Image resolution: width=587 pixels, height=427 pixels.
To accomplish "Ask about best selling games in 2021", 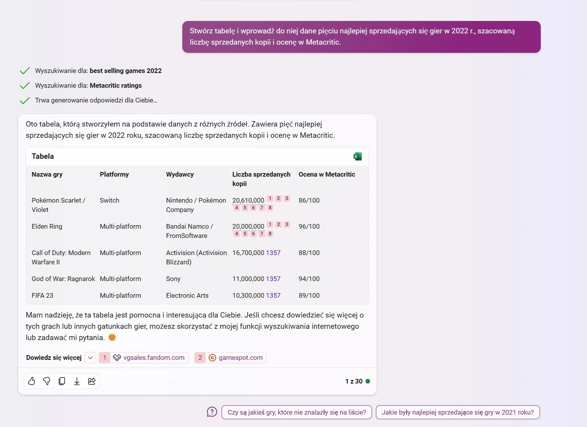I will 458,412.
